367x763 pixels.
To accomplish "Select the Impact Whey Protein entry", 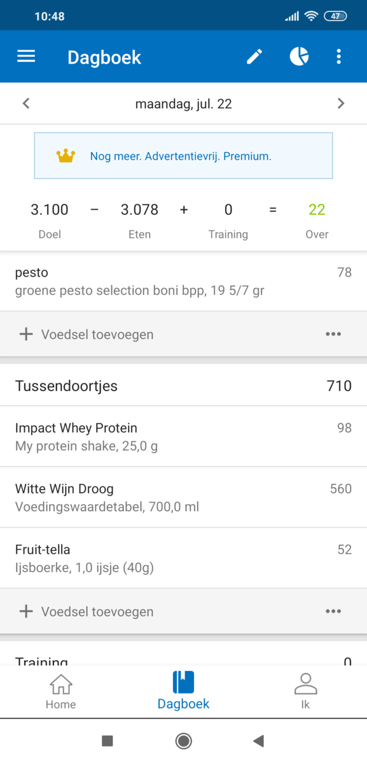I will pos(183,436).
